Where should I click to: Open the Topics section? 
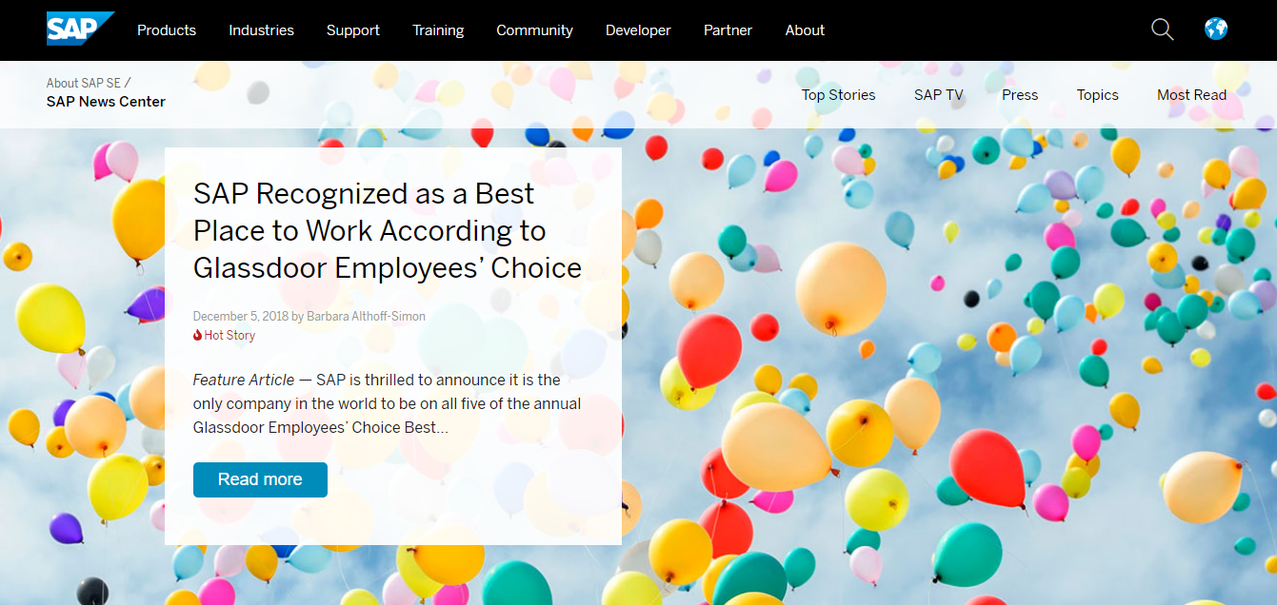point(1097,95)
